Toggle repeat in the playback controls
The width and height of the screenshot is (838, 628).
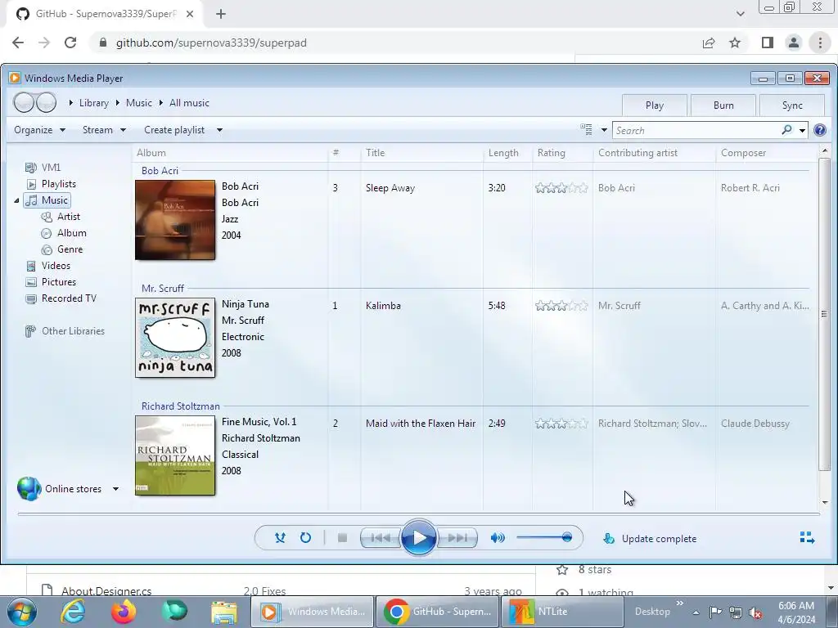pos(305,538)
